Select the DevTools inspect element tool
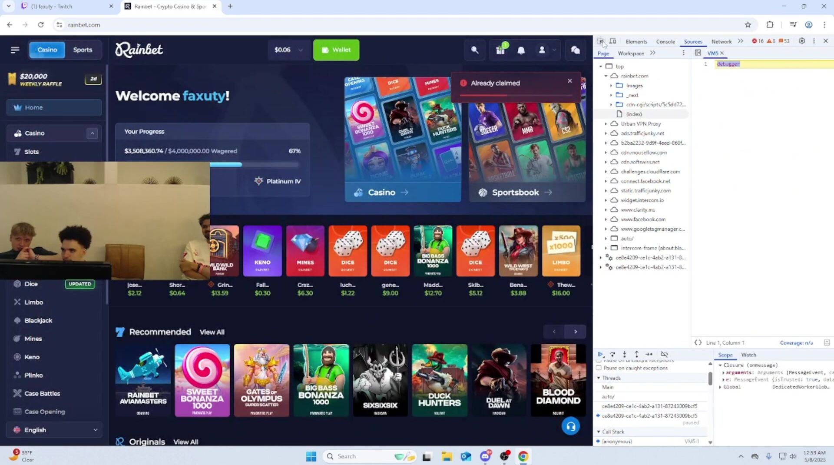This screenshot has width=834, height=465. coord(600,41)
